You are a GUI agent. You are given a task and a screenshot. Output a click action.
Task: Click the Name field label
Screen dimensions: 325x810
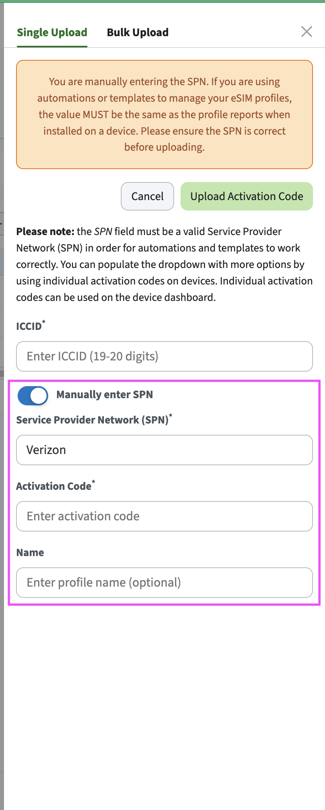click(30, 552)
